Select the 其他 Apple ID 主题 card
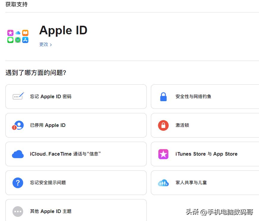This screenshot has width=259, height=221. (x=76, y=211)
